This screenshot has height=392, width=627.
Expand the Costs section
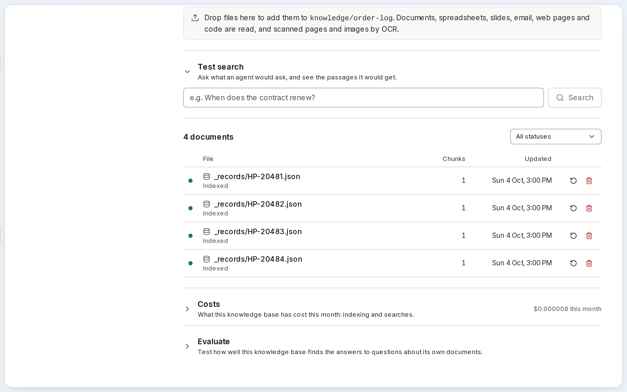187,309
